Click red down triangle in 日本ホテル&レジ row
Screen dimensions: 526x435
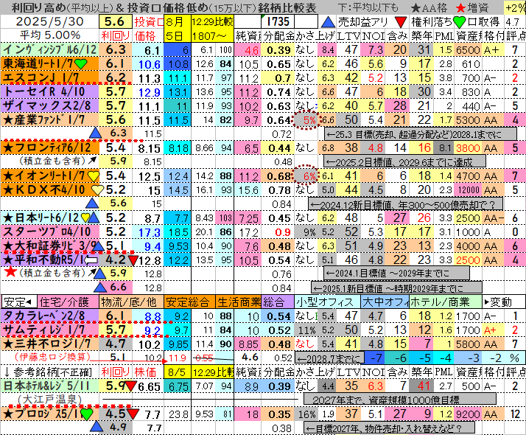(x=131, y=386)
